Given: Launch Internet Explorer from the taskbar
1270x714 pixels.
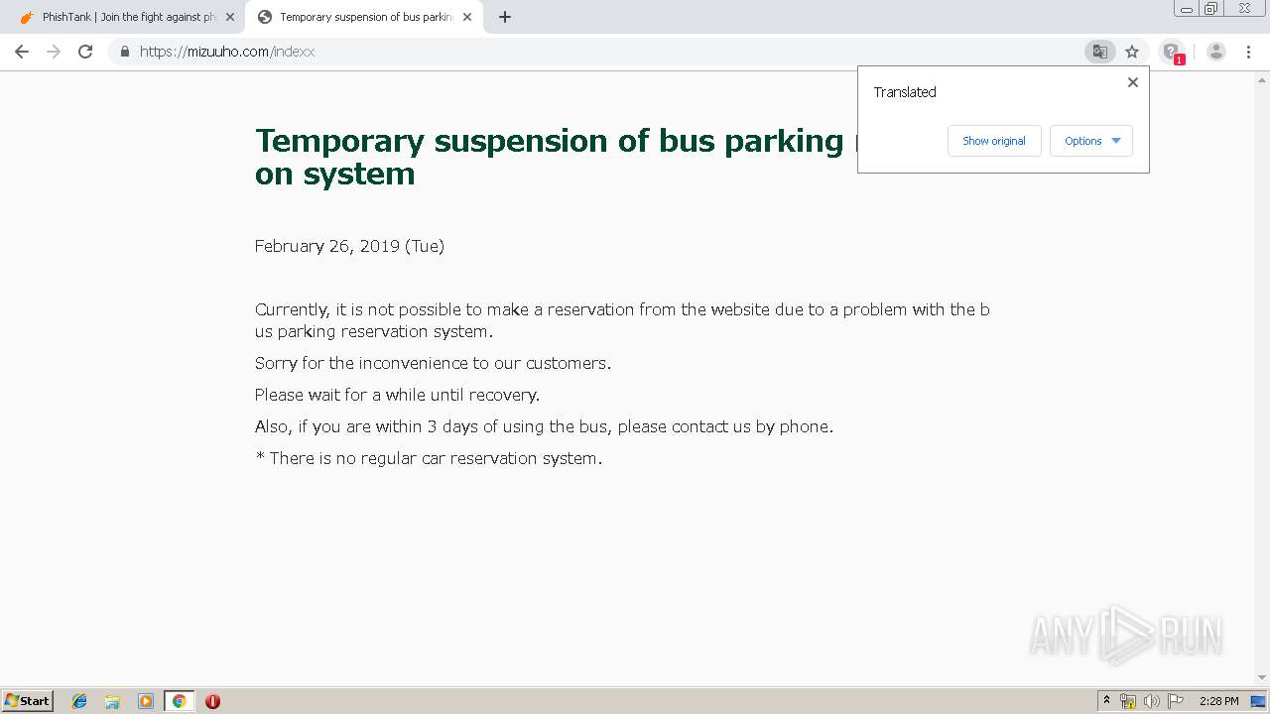Looking at the screenshot, I should click(79, 701).
